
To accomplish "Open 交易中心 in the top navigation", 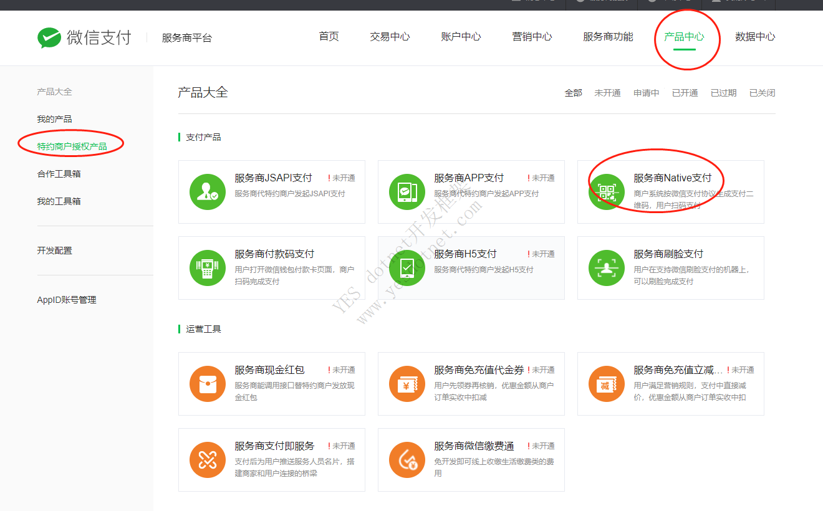I will pos(390,37).
